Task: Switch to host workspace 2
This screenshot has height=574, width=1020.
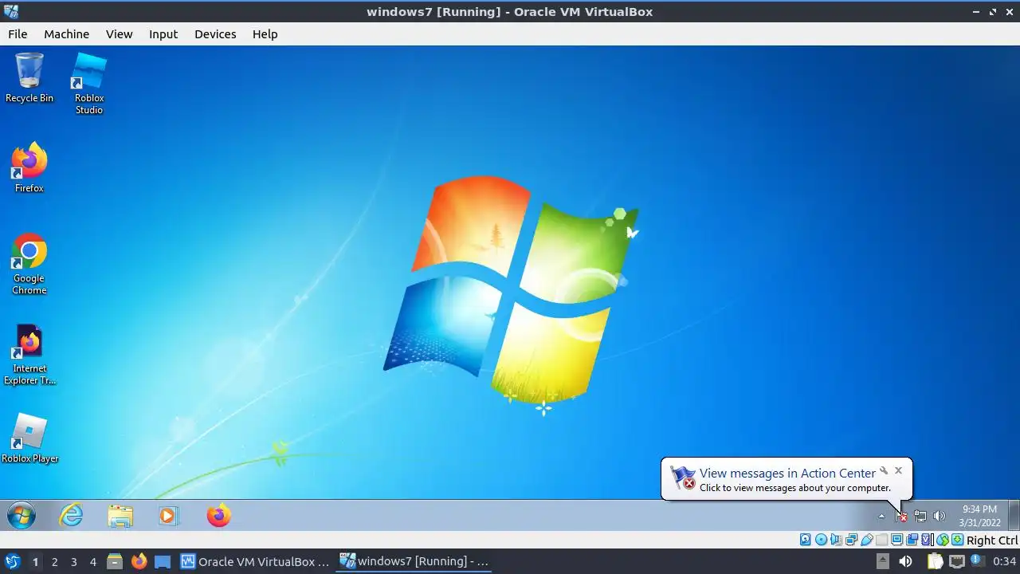Action: pyautogui.click(x=54, y=561)
